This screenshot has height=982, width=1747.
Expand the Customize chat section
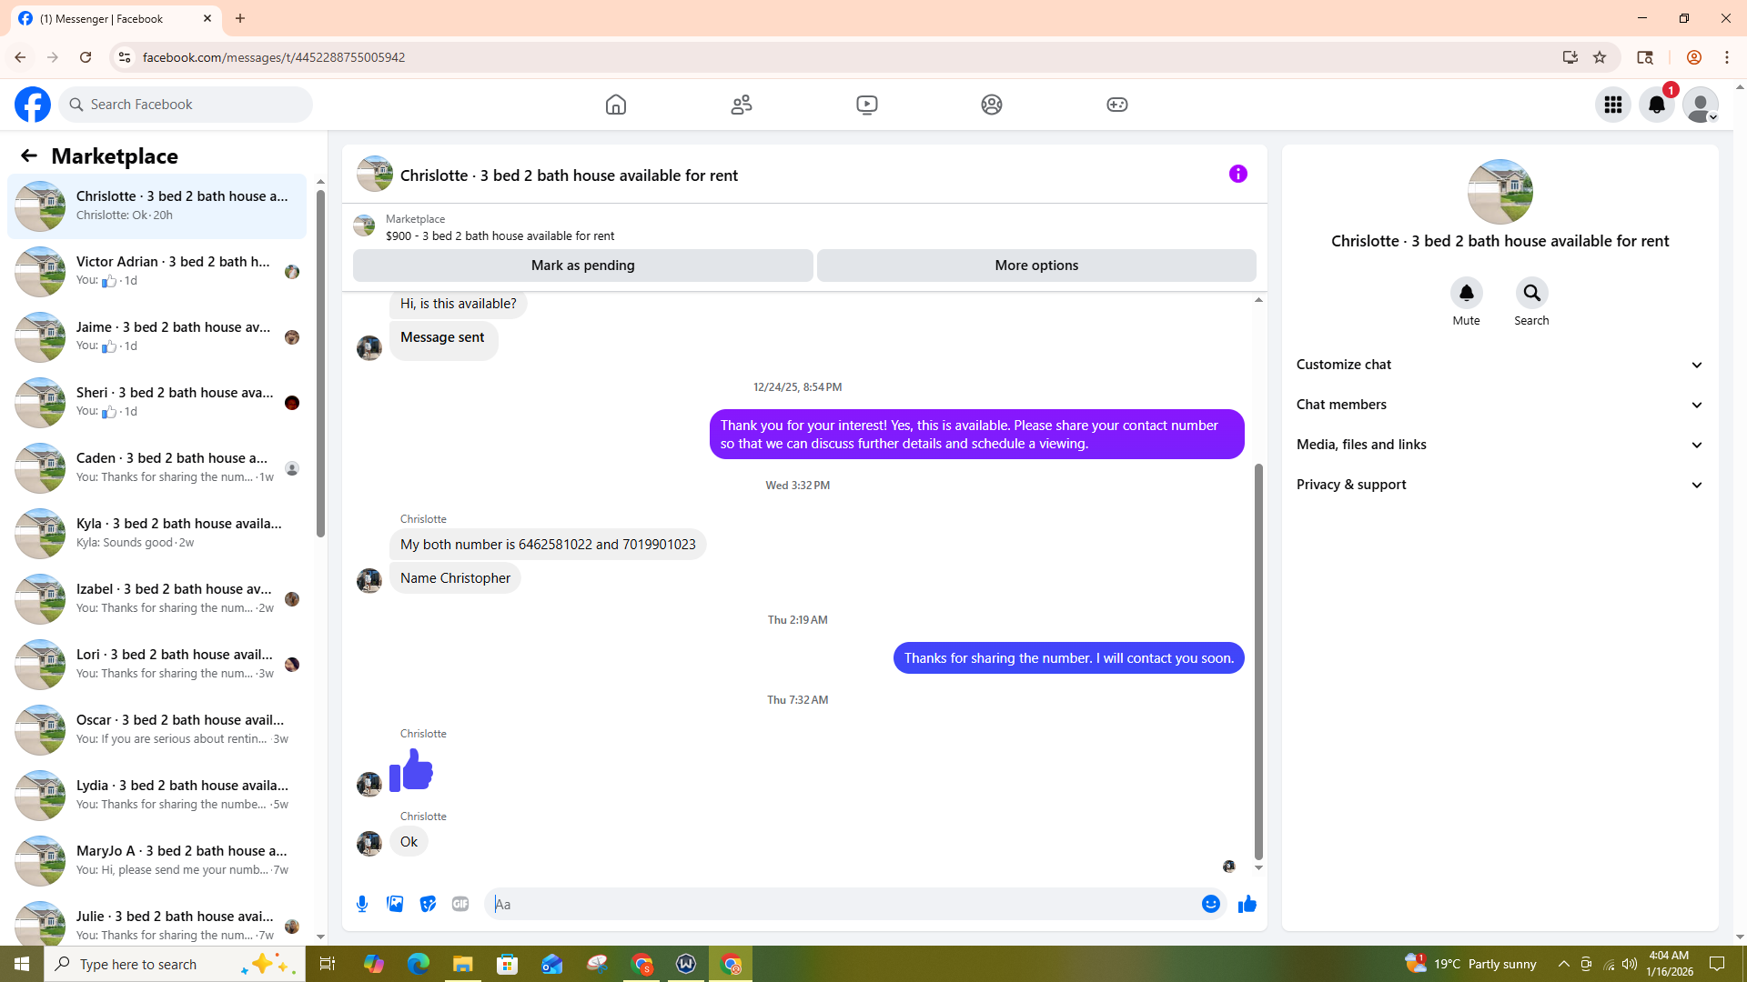click(x=1499, y=365)
